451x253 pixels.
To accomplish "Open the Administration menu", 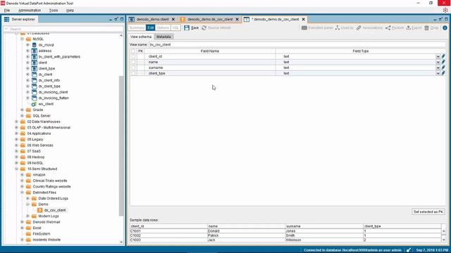I will click(30, 11).
